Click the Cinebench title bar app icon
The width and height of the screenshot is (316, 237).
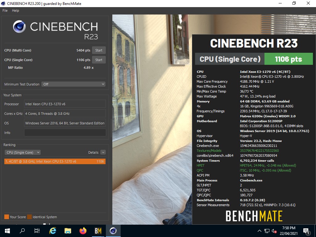click(x=3, y=3)
